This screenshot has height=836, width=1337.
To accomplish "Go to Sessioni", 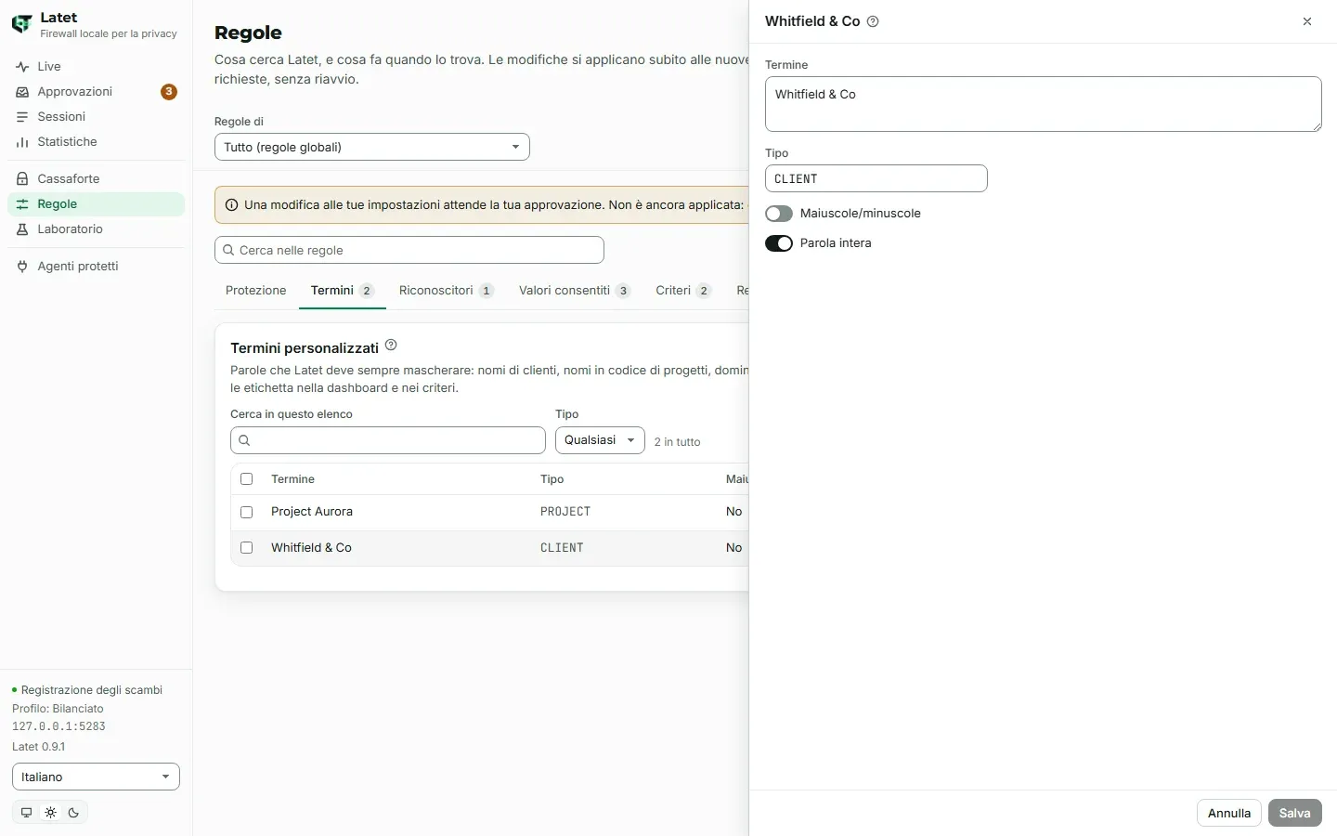I will coord(96,117).
